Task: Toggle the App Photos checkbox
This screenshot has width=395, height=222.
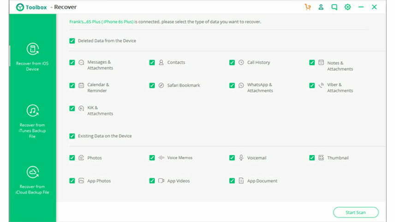Action: 72,181
